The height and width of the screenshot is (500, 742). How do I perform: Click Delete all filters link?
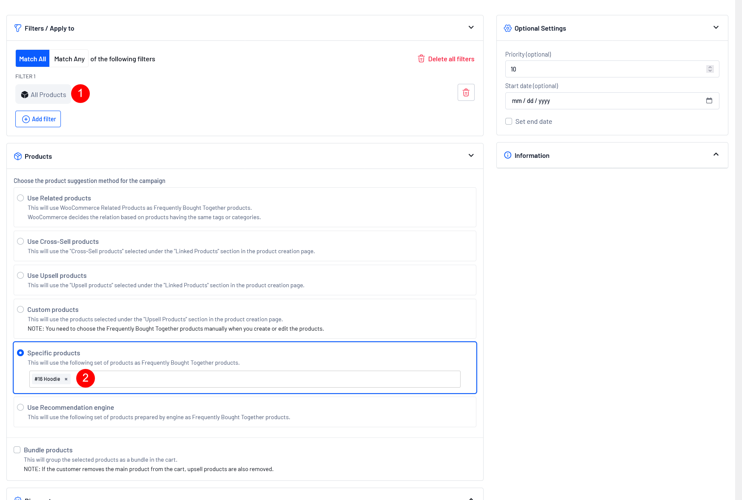tap(446, 59)
